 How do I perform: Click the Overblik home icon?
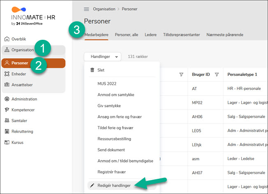tap(7, 39)
